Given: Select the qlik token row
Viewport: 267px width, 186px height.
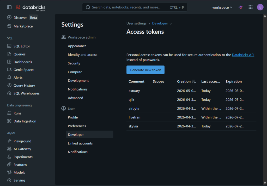Looking at the screenshot, I should (x=191, y=100).
